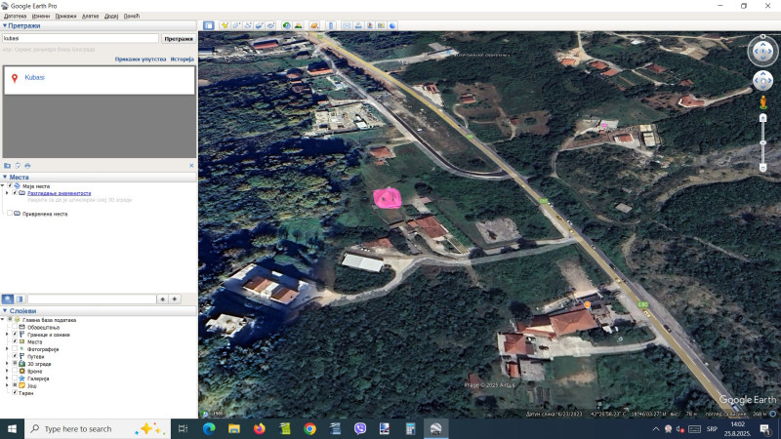Hide the sidebar with toolbar icon

208,25
